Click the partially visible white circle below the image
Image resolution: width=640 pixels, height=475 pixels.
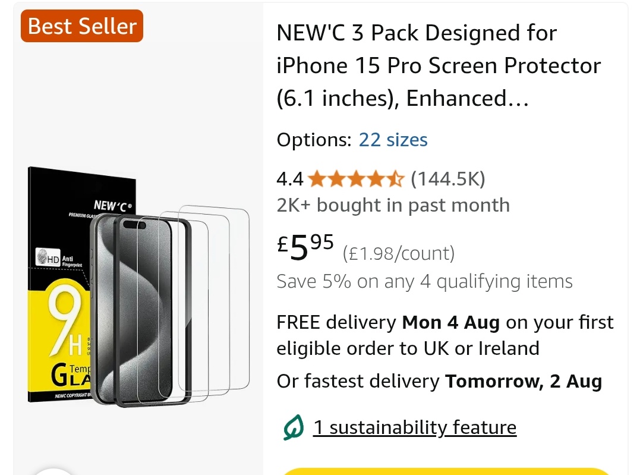pyautogui.click(x=54, y=471)
